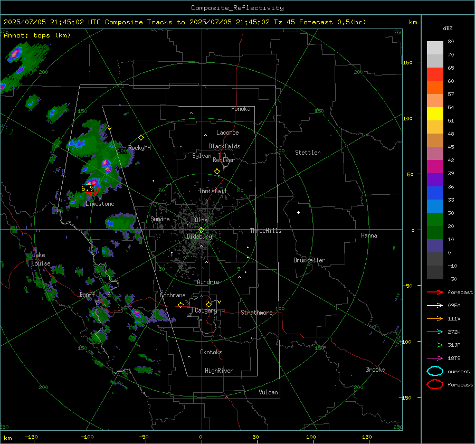475x444 pixels.
Task: Click the yellow radar-center diamond near Didsbury
Action: 201,230
